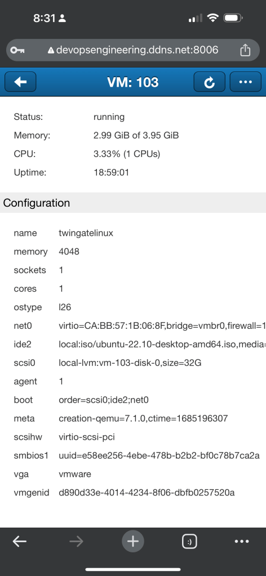Select the devopsengineering.ddns.net address field

click(133, 50)
